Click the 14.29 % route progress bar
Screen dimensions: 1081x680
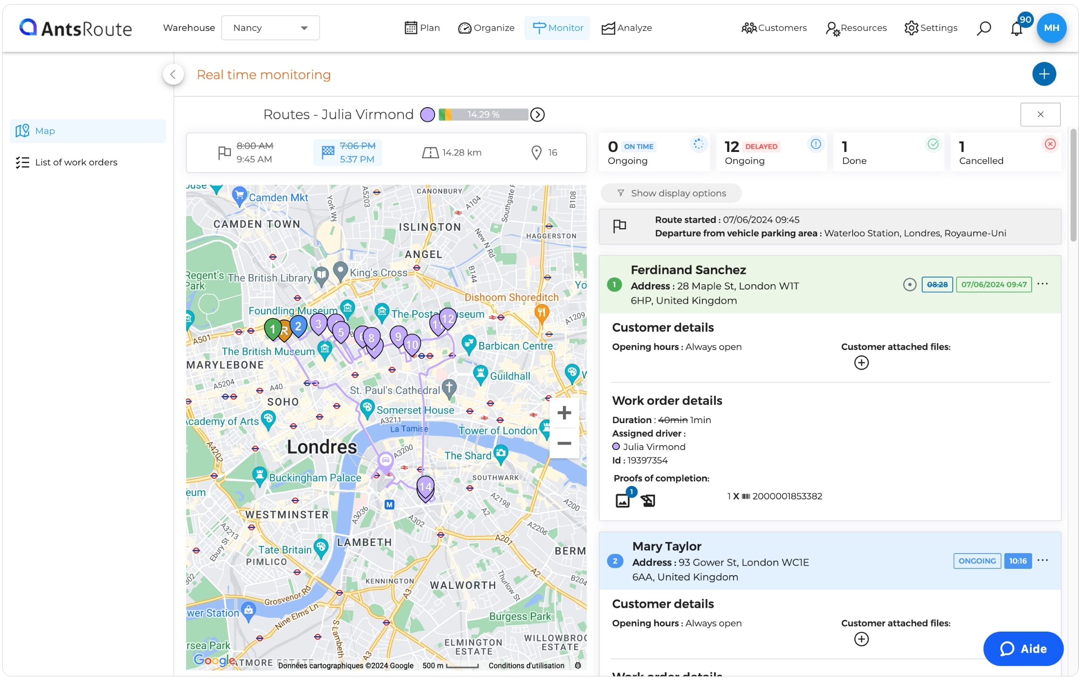(483, 115)
